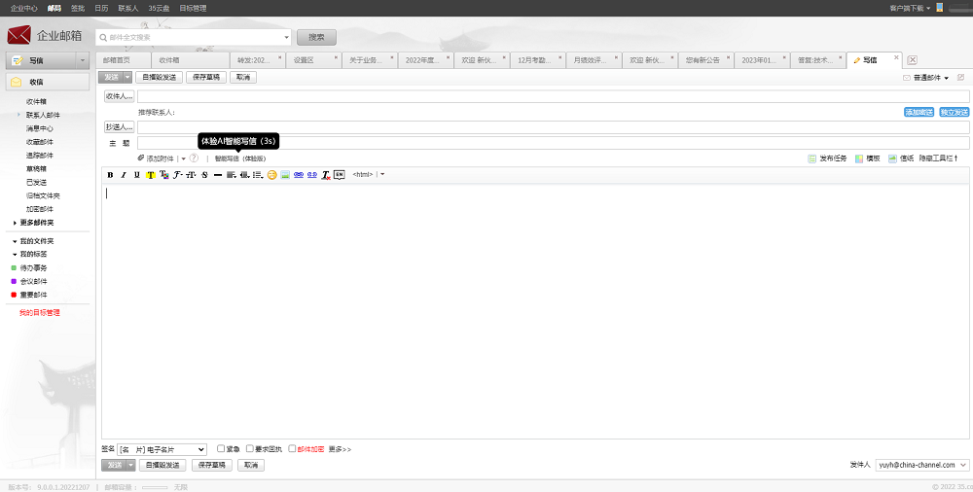Insert a picture using image icon

point(285,175)
